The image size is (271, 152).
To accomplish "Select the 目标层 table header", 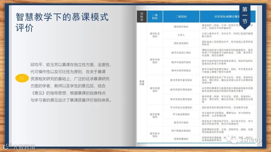I will point(142,16).
